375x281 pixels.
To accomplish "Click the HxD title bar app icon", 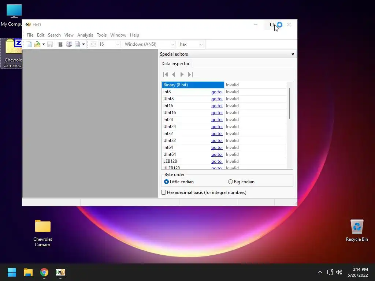I will click(x=28, y=25).
